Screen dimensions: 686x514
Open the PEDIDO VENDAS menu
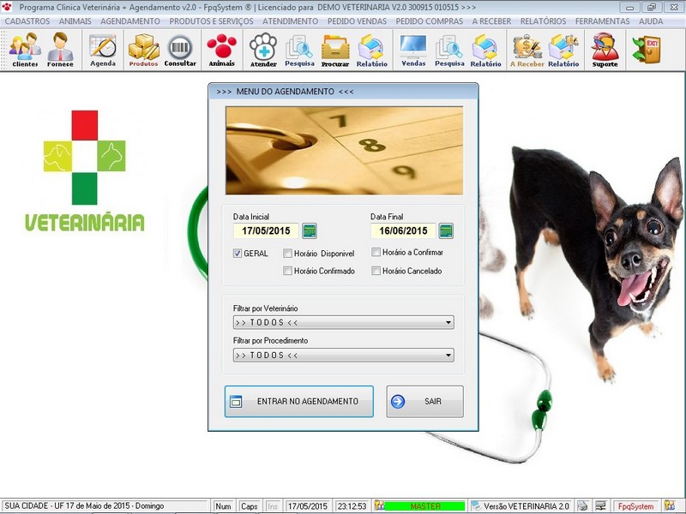pos(357,21)
